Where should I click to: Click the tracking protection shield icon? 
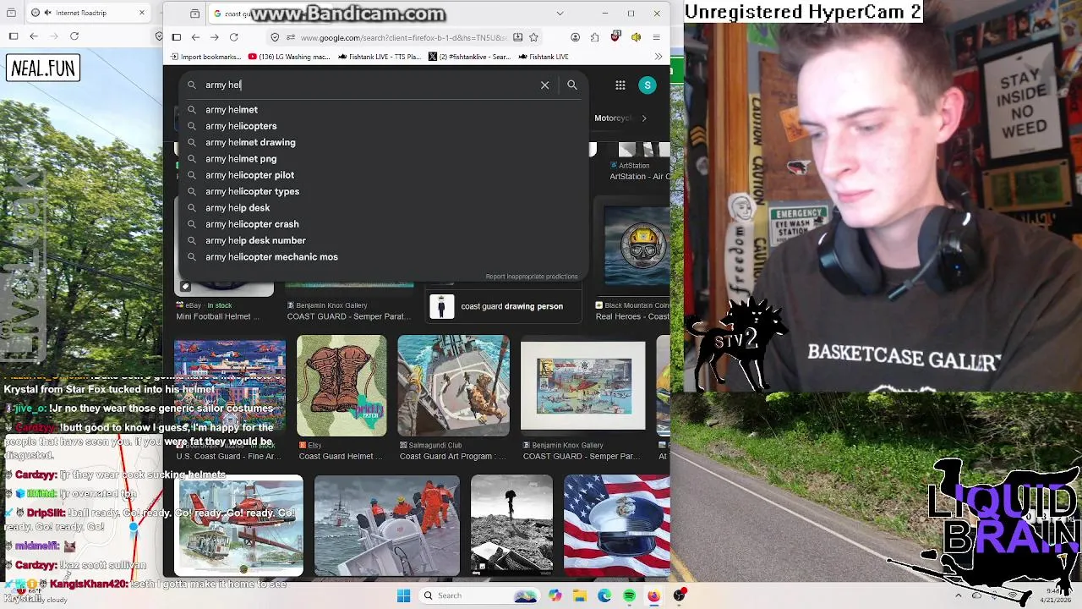[275, 37]
